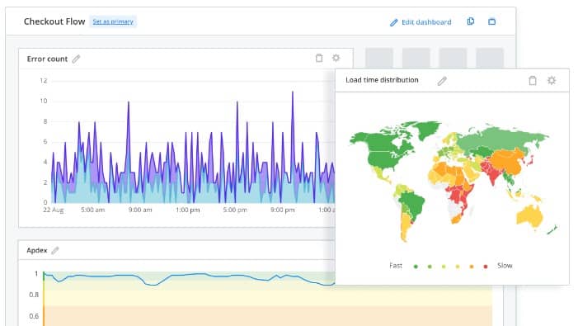The width and height of the screenshot is (578, 326).
Task: Click the first grey placeholder tile
Action: point(379,59)
